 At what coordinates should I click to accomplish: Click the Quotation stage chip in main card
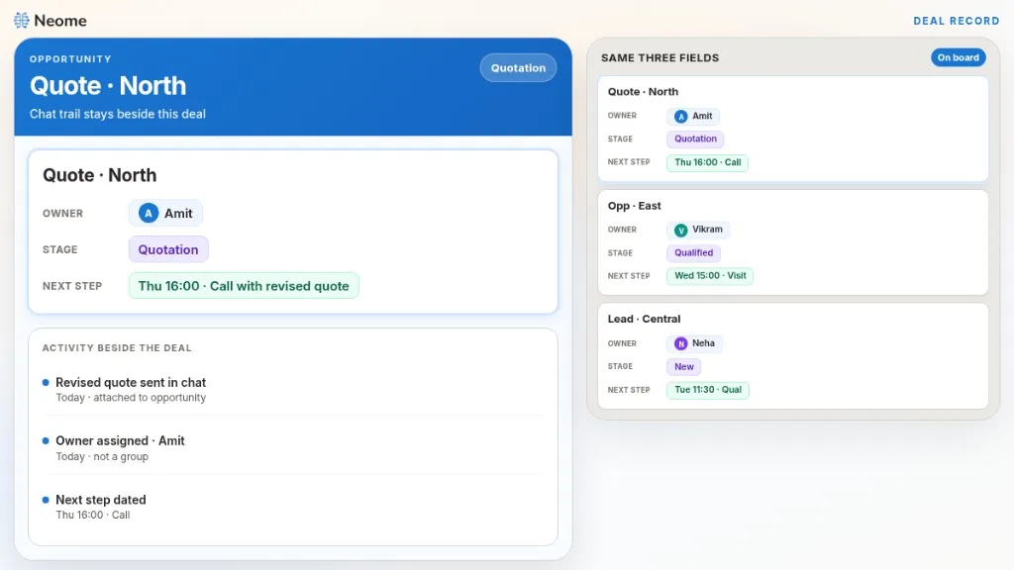click(168, 249)
